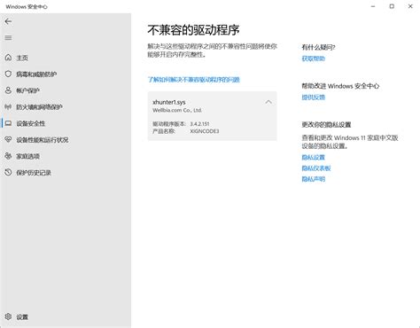The image size is (420, 328).
Task: Click the Windows 安全中心 title text
Action: tap(27, 6)
